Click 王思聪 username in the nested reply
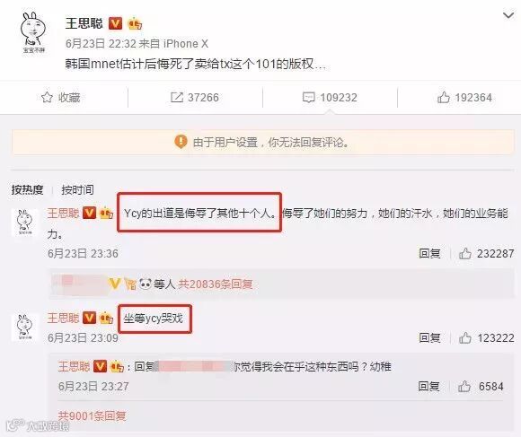The height and width of the screenshot is (437, 521). pyautogui.click(x=74, y=367)
